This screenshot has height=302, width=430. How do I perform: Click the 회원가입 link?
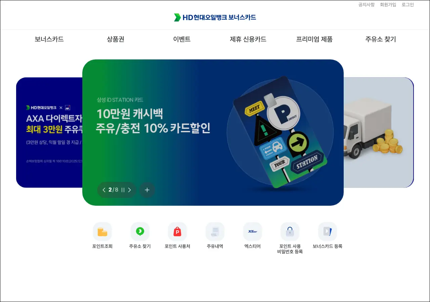coord(388,5)
